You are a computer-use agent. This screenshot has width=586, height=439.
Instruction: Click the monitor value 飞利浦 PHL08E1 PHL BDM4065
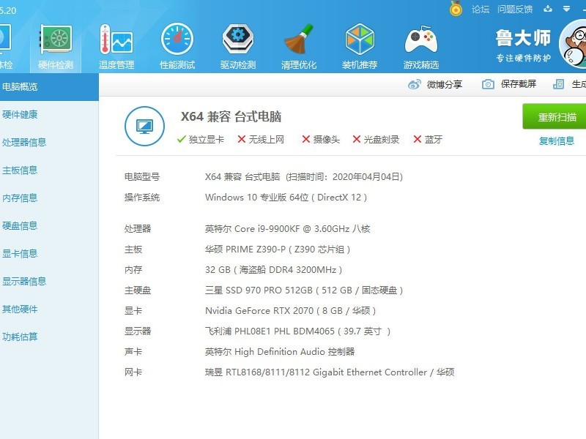point(298,331)
